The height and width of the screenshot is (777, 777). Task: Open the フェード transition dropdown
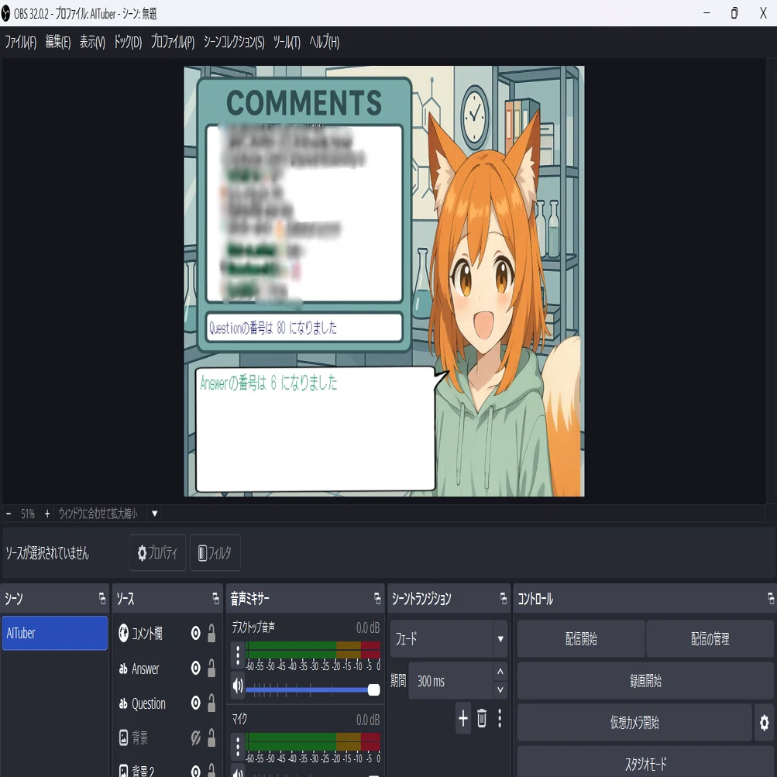449,639
